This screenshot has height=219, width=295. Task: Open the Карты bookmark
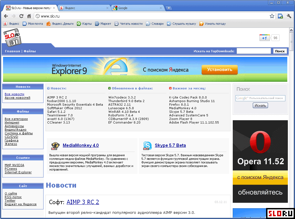(x=84, y=24)
